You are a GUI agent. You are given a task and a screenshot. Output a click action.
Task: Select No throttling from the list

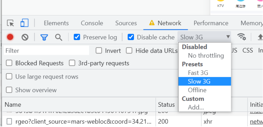pos(206,56)
